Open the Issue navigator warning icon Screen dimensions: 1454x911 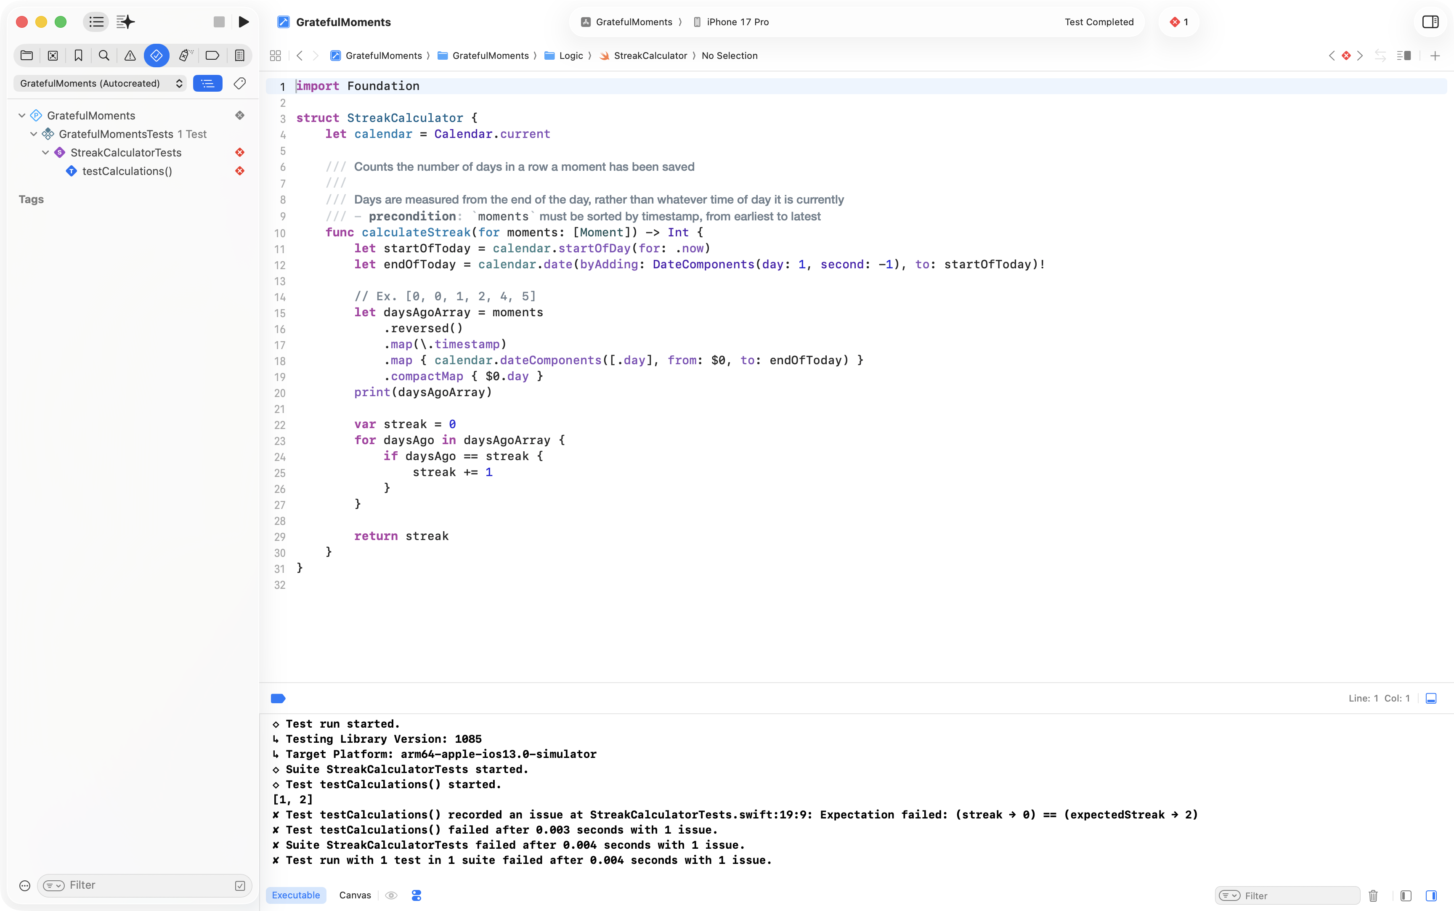(x=130, y=56)
